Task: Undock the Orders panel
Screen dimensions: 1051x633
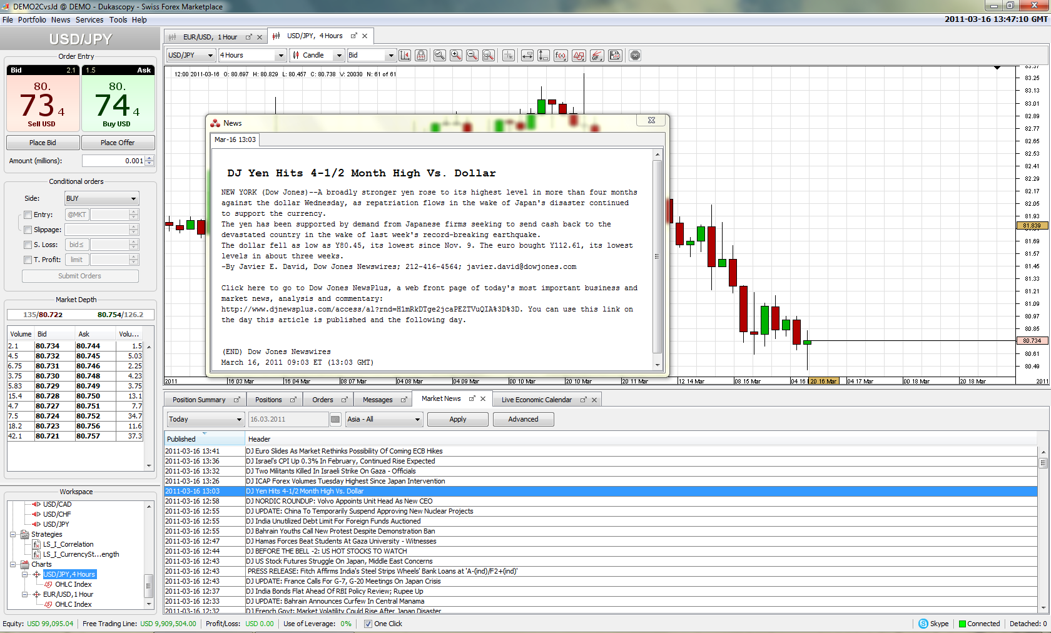Action: click(x=344, y=400)
